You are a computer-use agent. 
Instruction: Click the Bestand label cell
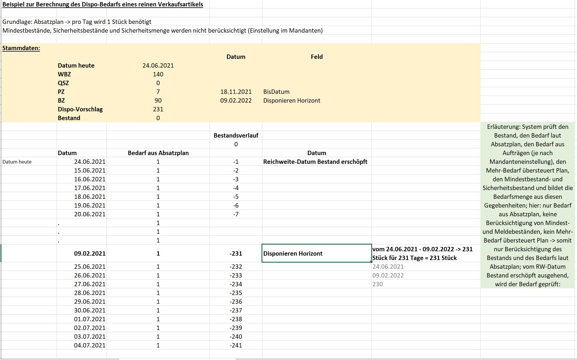82,118
